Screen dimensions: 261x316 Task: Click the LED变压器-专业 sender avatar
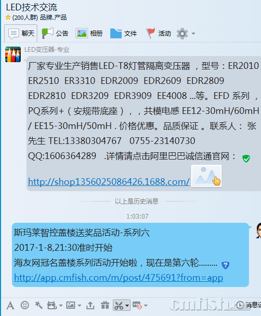tap(13, 54)
